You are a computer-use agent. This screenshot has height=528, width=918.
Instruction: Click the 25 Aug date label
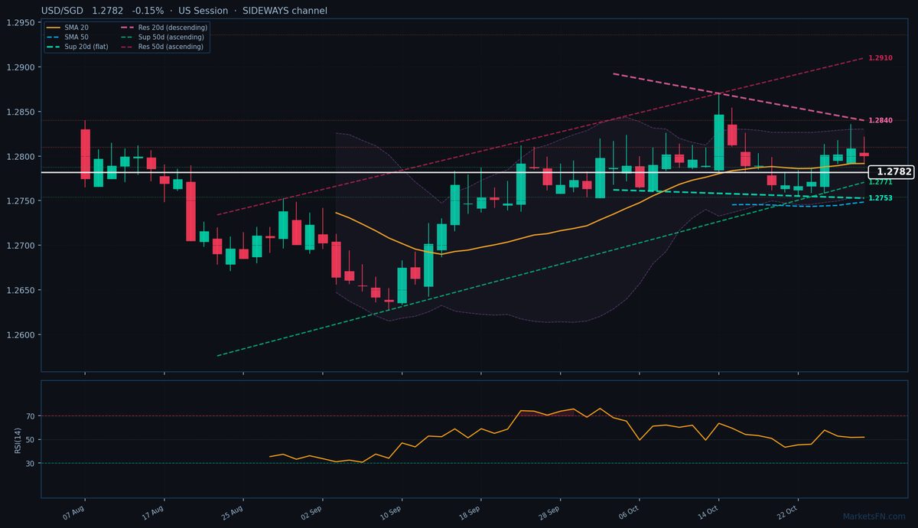point(232,511)
